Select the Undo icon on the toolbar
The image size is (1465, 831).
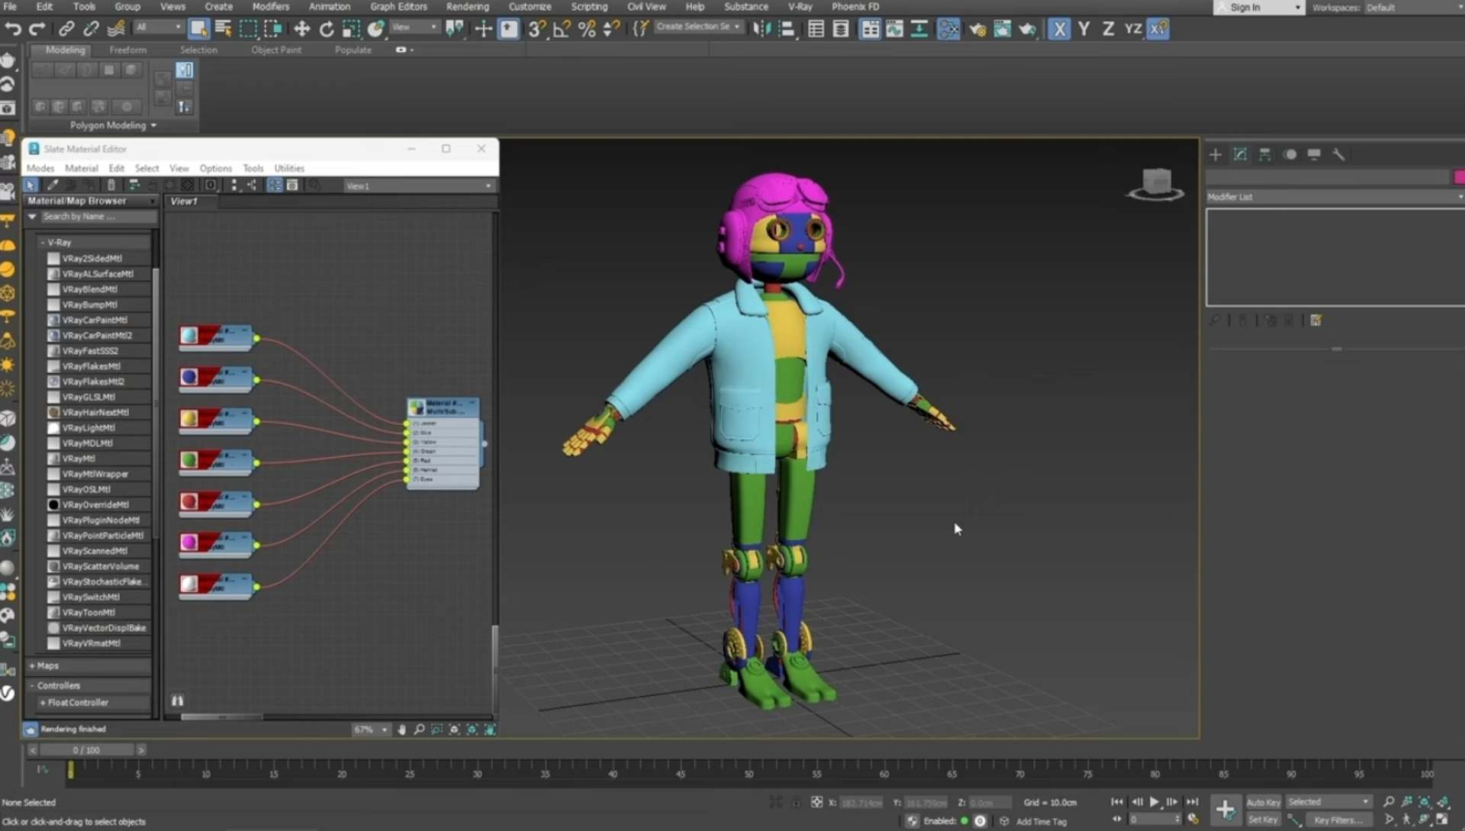13,29
